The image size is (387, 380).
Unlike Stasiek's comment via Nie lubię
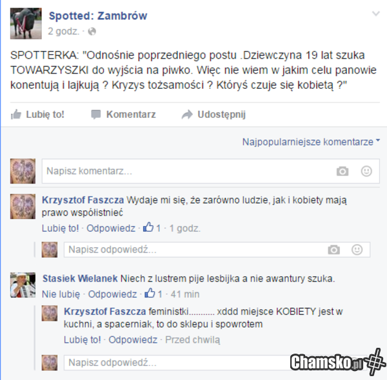pos(61,294)
